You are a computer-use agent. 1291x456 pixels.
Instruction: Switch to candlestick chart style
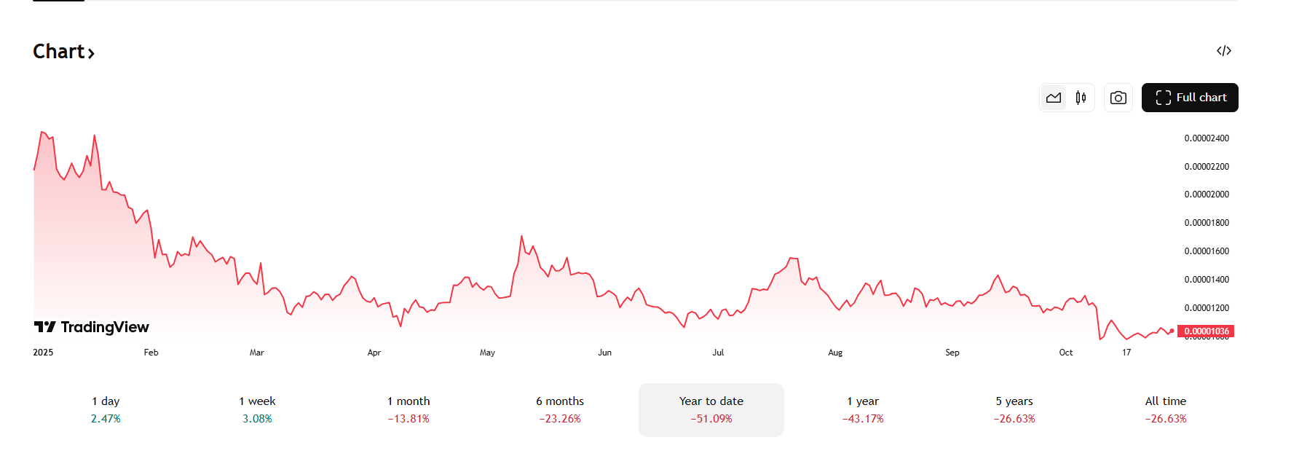[x=1081, y=98]
